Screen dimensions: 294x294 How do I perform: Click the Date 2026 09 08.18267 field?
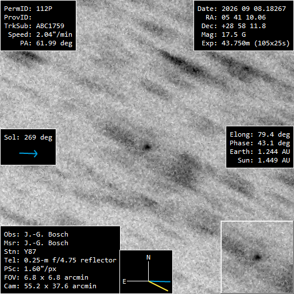[x=242, y=9]
